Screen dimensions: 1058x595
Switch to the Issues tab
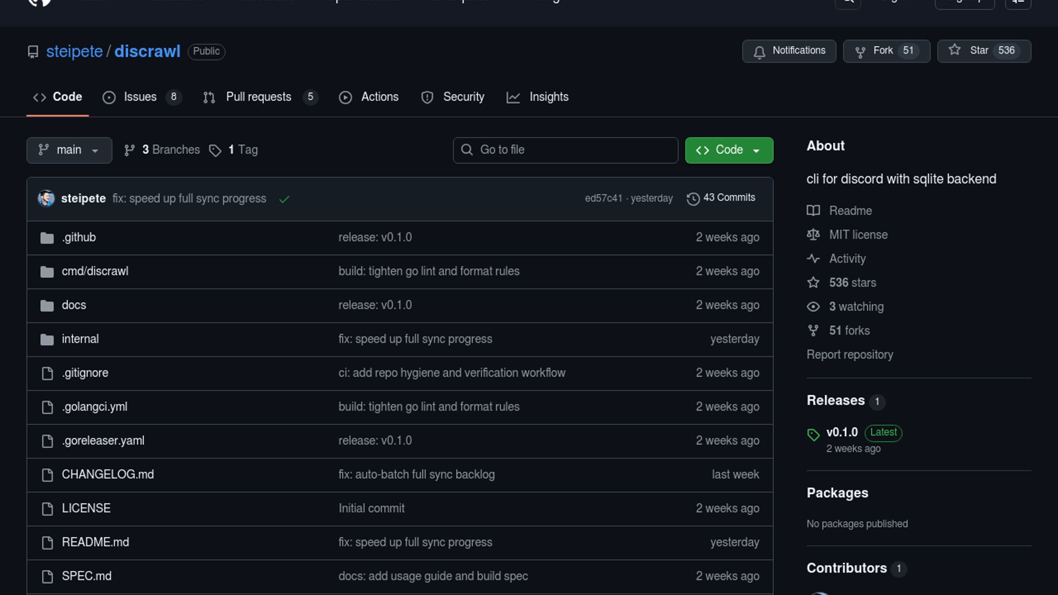tap(140, 97)
